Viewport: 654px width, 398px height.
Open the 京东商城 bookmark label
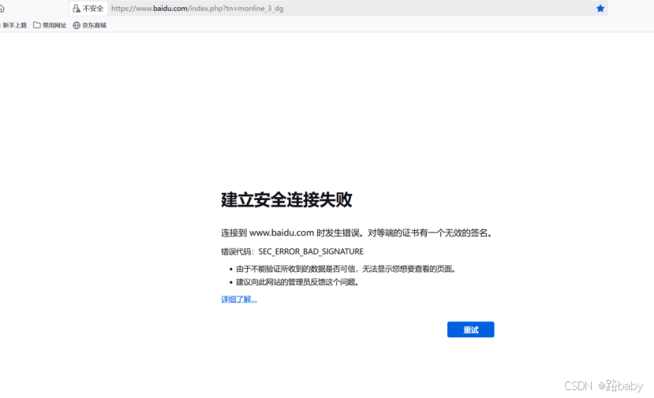pos(94,25)
